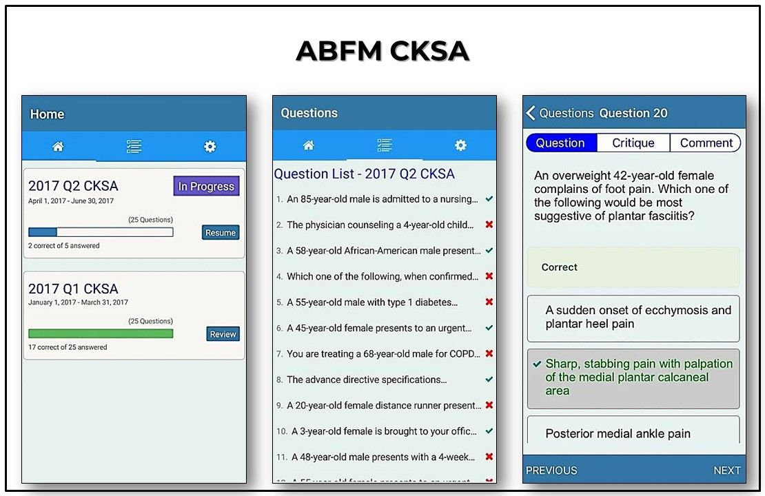Image resolution: width=765 pixels, height=496 pixels.
Task: Click the green checkmark beside question 1
Action: [x=487, y=198]
